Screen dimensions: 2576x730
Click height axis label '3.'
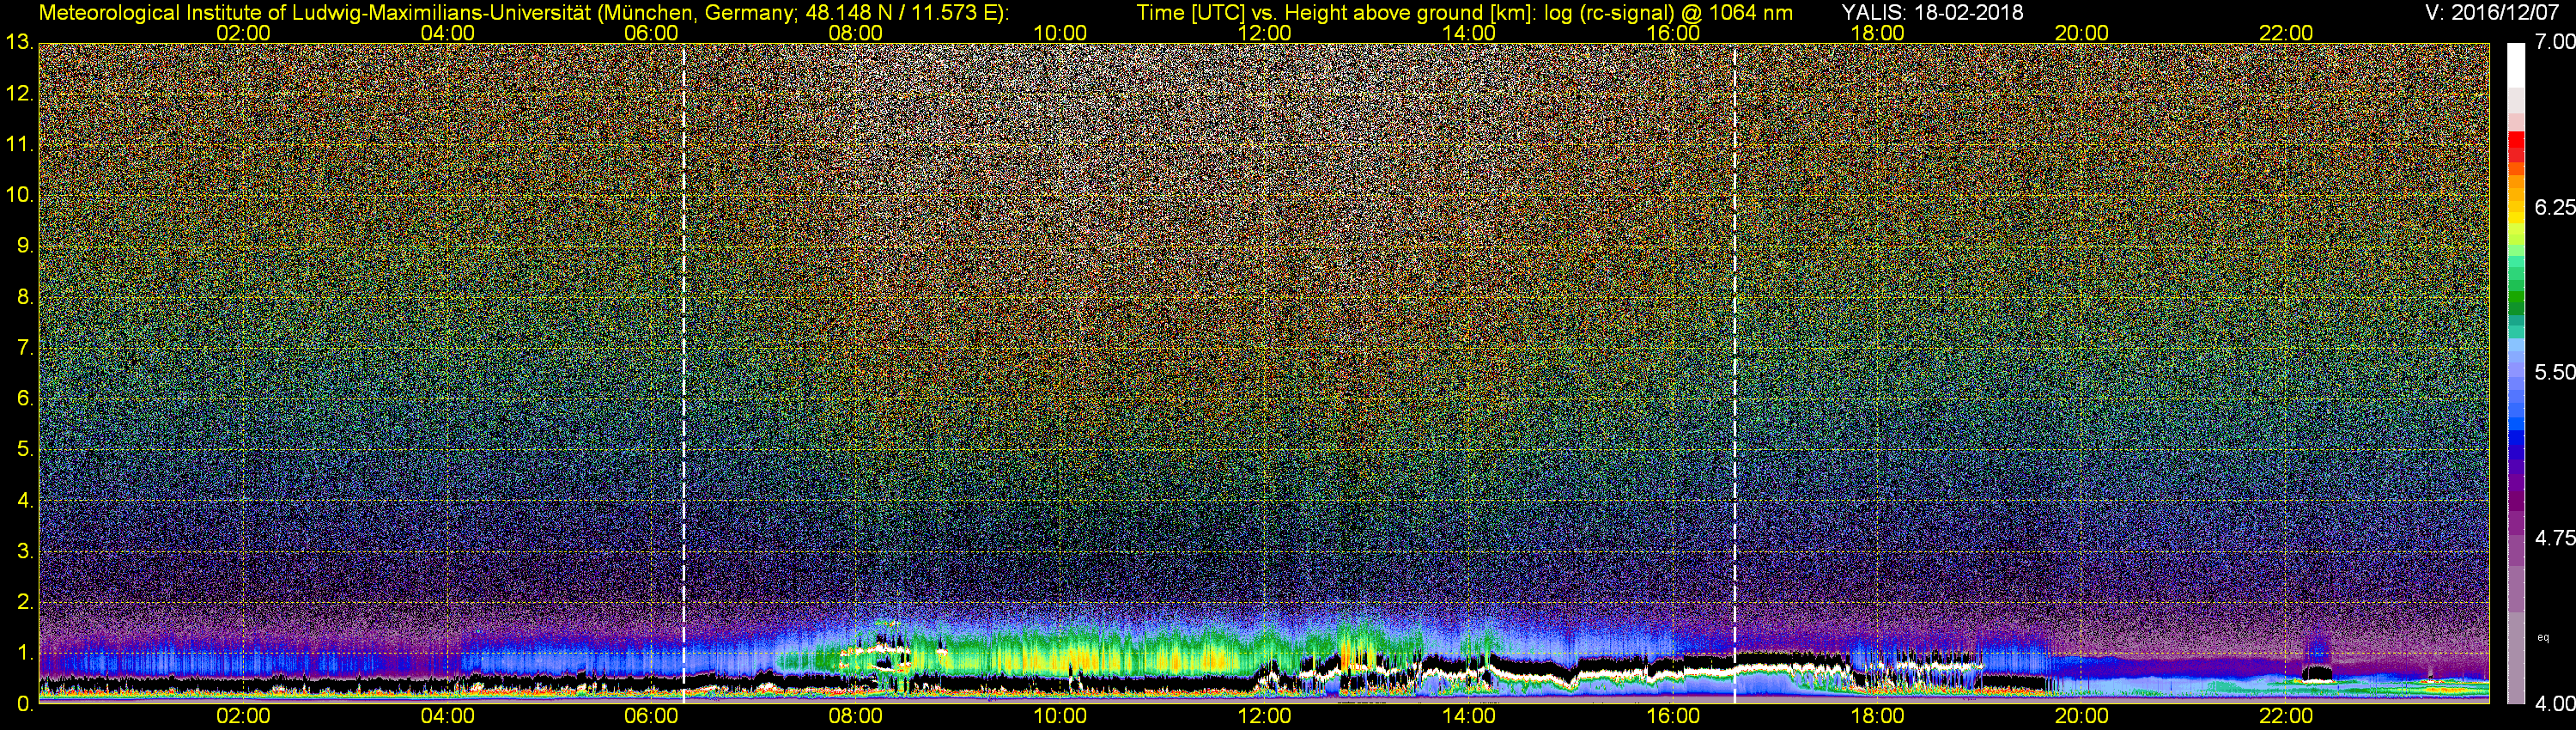click(25, 551)
